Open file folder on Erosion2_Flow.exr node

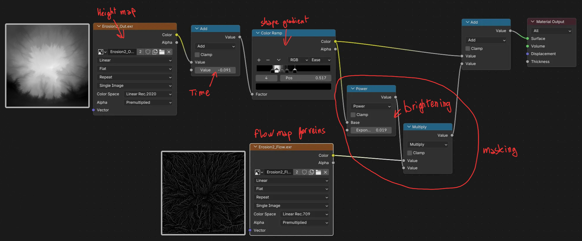coord(318,172)
